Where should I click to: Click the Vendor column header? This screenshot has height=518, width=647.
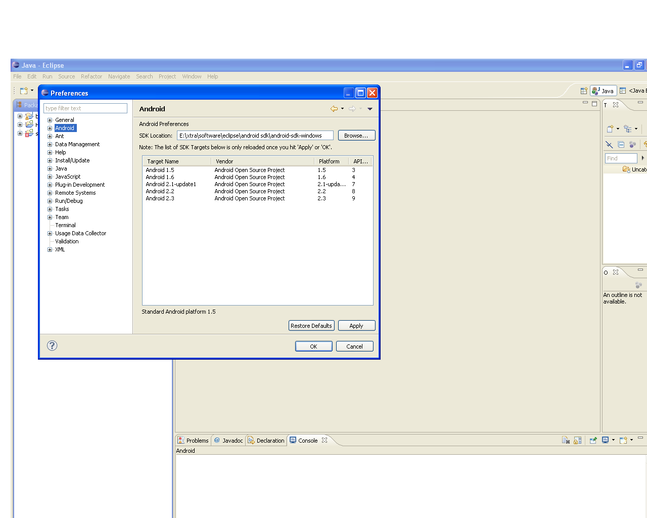tap(262, 161)
